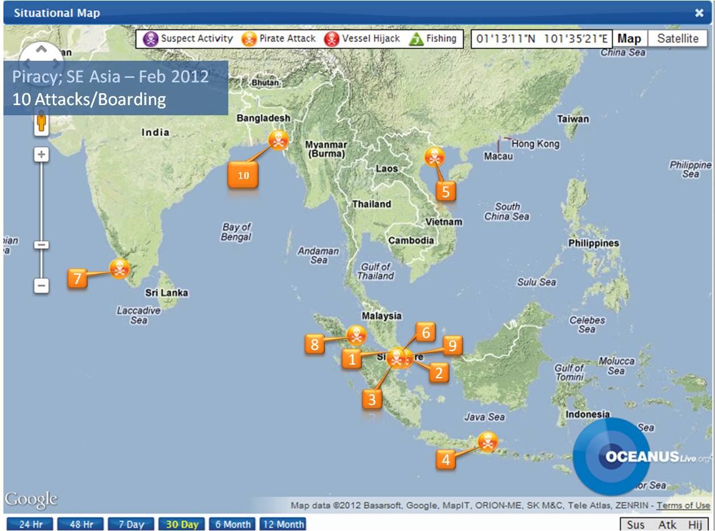Screen dimensions: 715x531
Task: Click the numbered label 1 callout
Action: (352, 359)
